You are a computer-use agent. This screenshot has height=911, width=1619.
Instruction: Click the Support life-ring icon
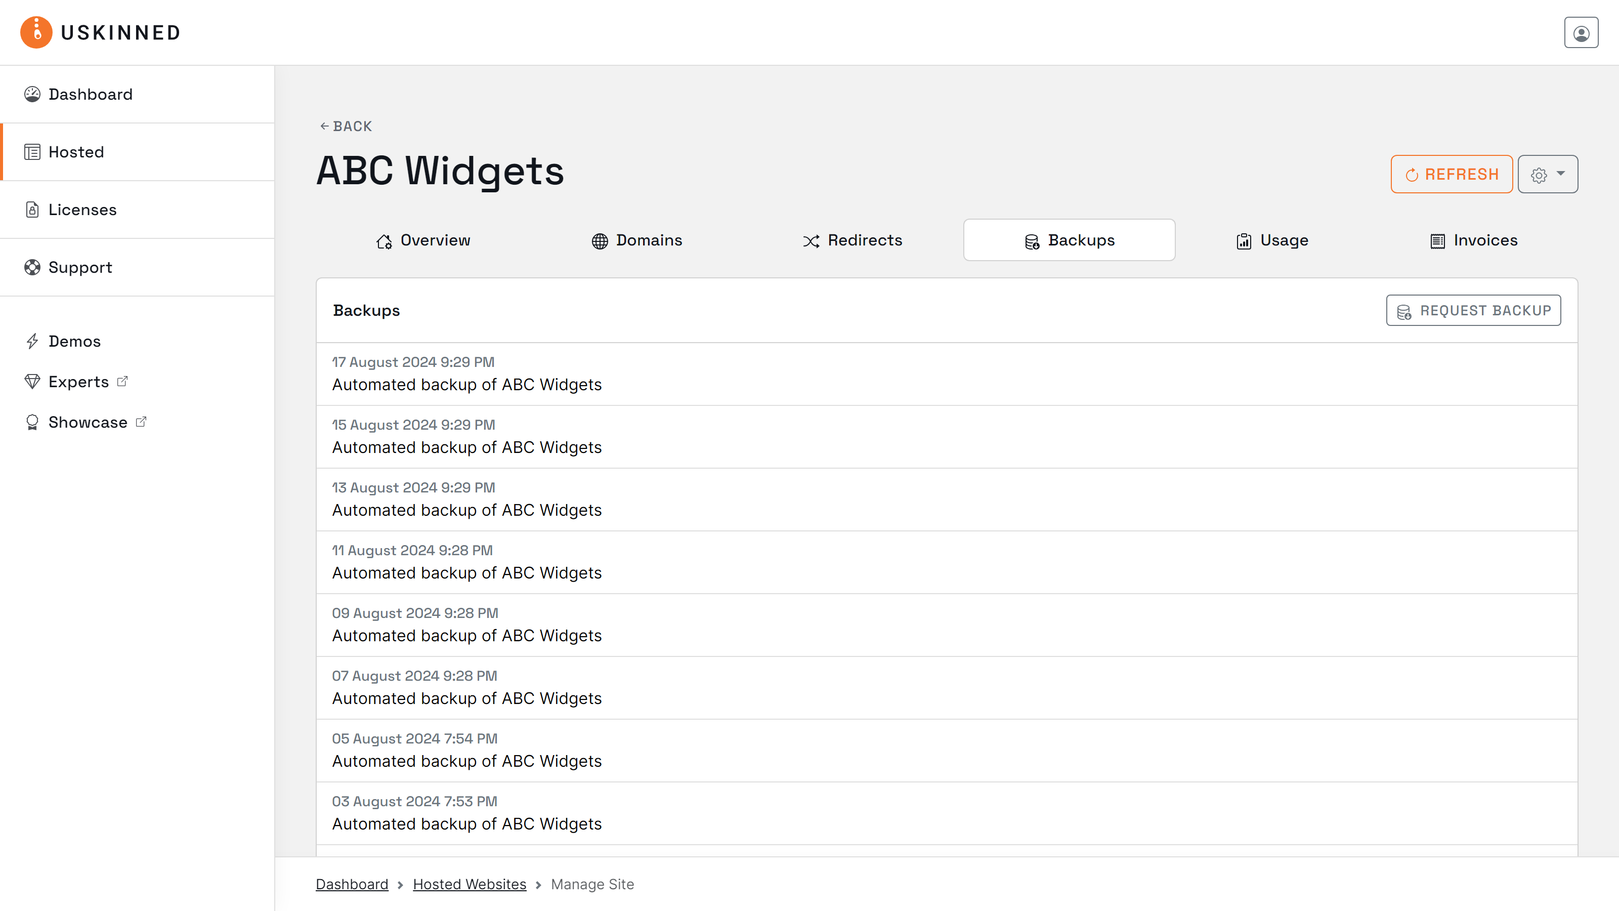pos(32,267)
